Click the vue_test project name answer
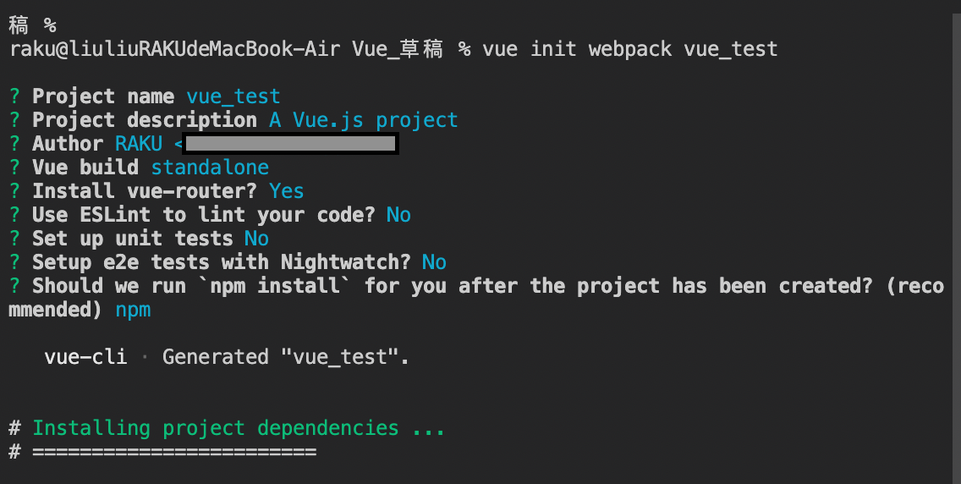 point(233,96)
